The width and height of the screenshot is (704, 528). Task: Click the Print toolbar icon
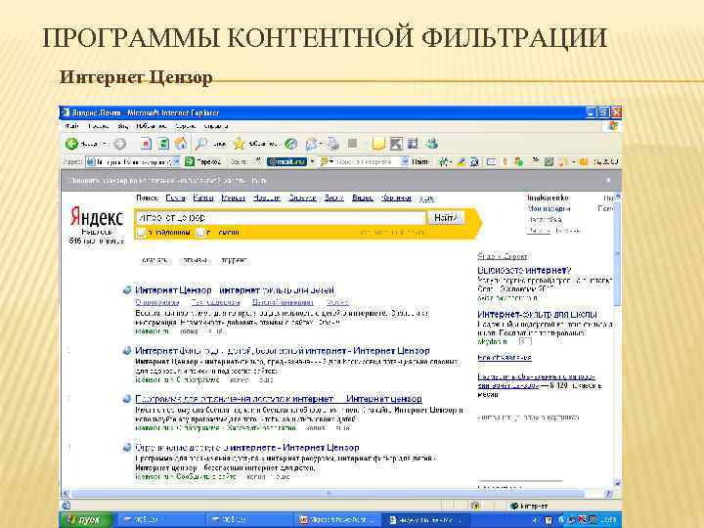pos(332,144)
